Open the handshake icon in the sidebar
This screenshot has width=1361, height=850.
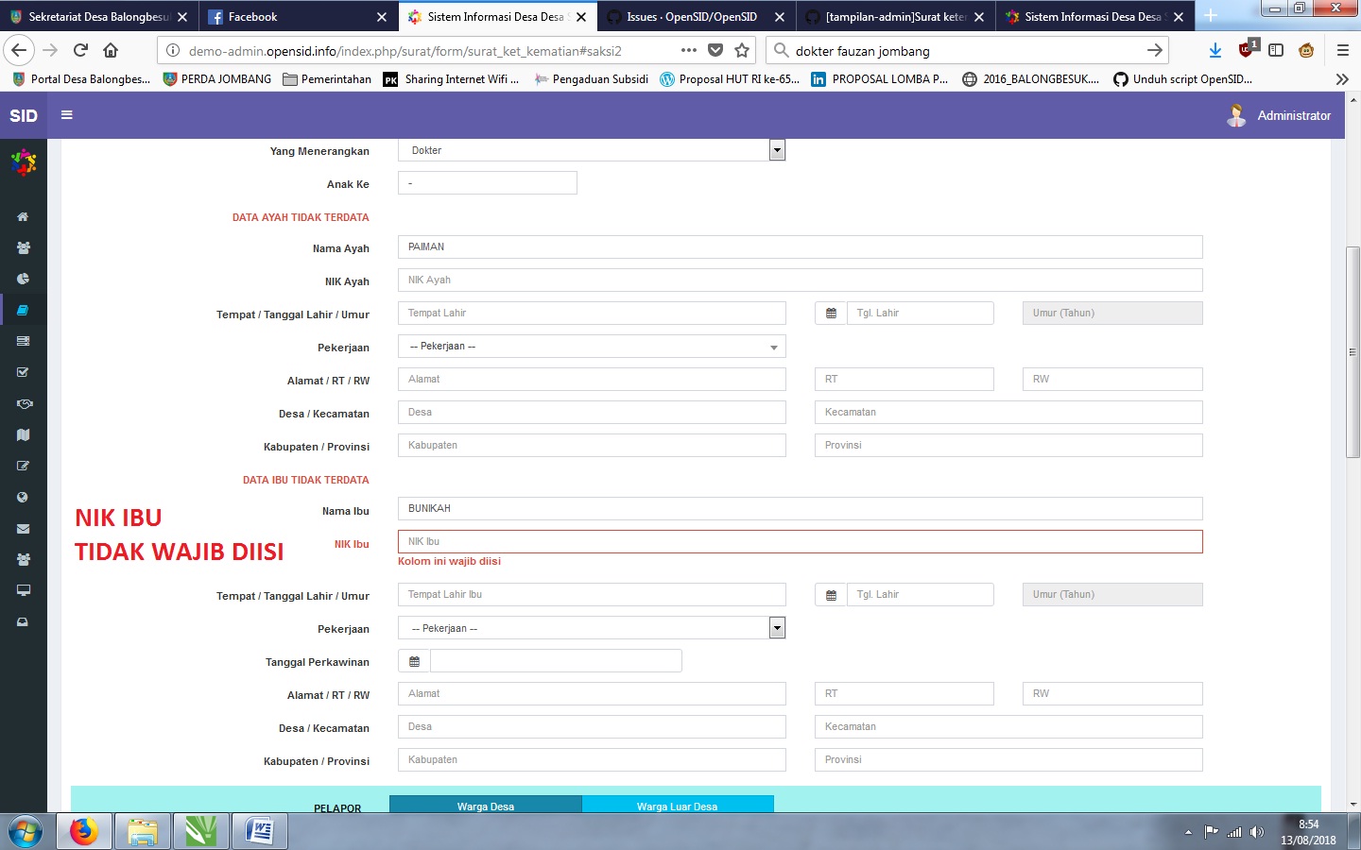[24, 403]
